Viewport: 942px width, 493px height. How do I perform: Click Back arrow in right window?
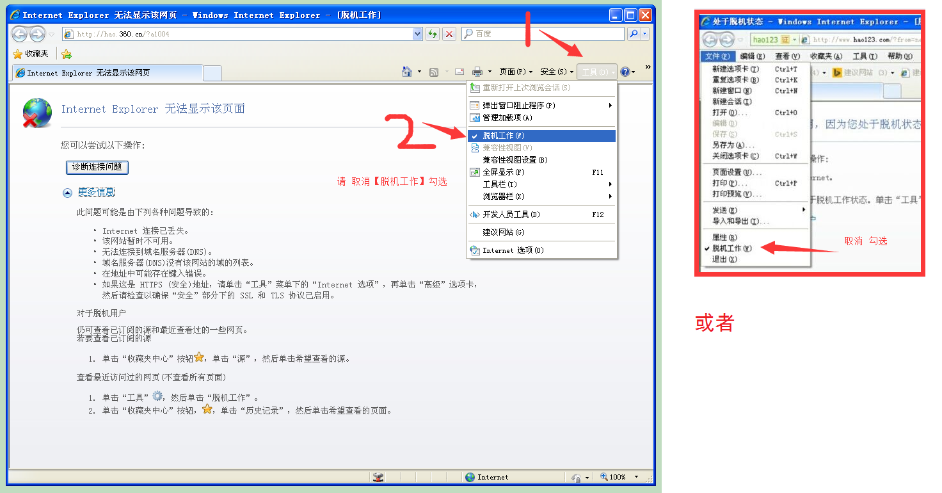pos(710,40)
